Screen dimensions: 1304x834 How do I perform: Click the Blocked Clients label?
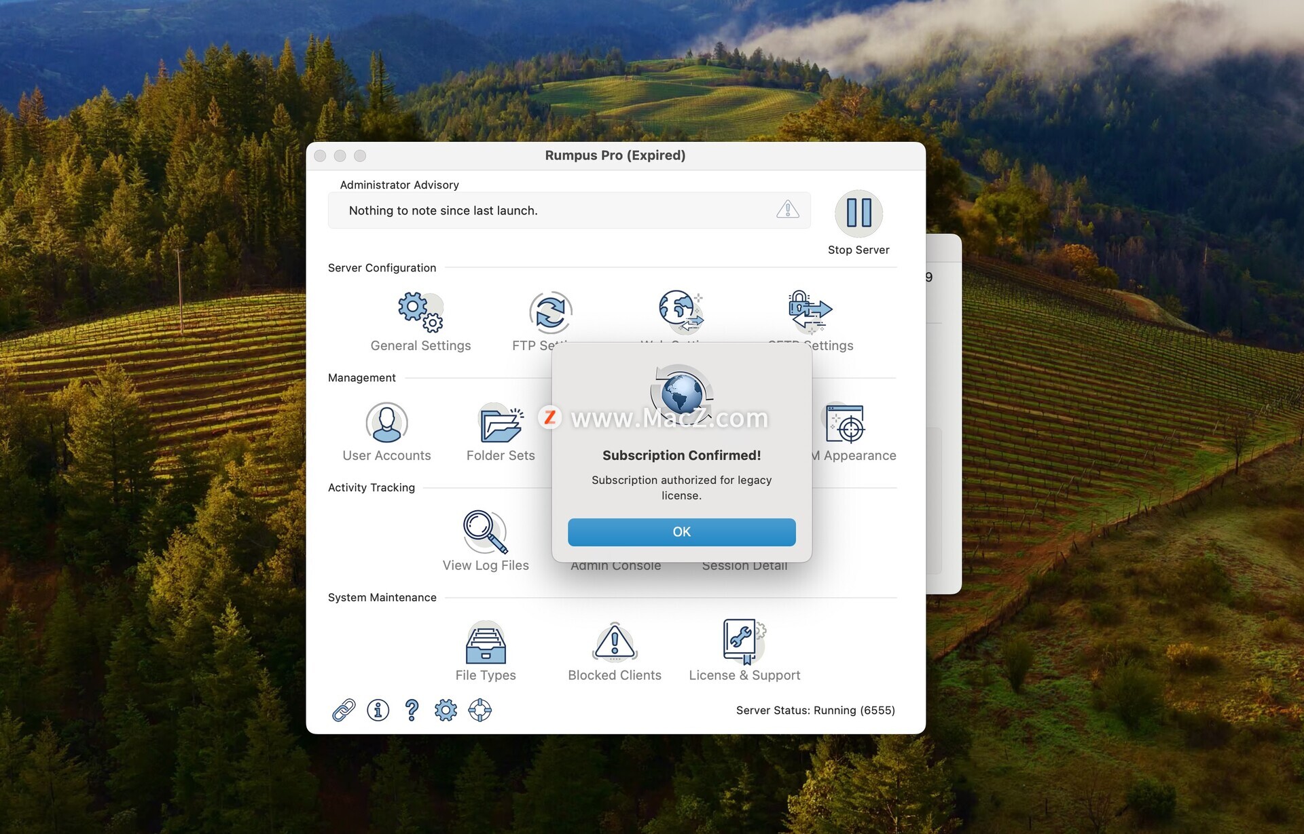[x=615, y=675]
